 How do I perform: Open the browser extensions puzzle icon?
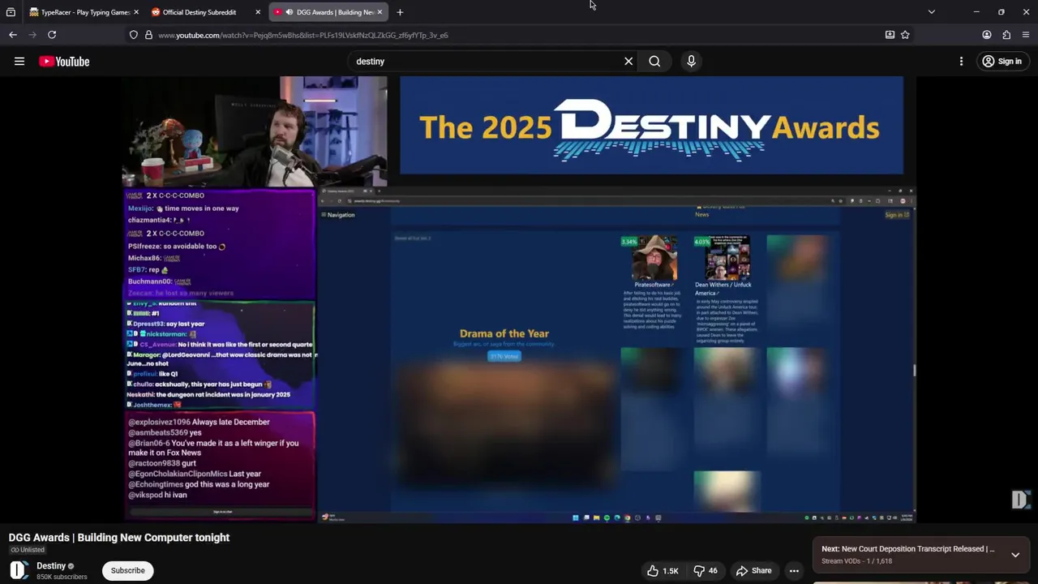point(1006,35)
